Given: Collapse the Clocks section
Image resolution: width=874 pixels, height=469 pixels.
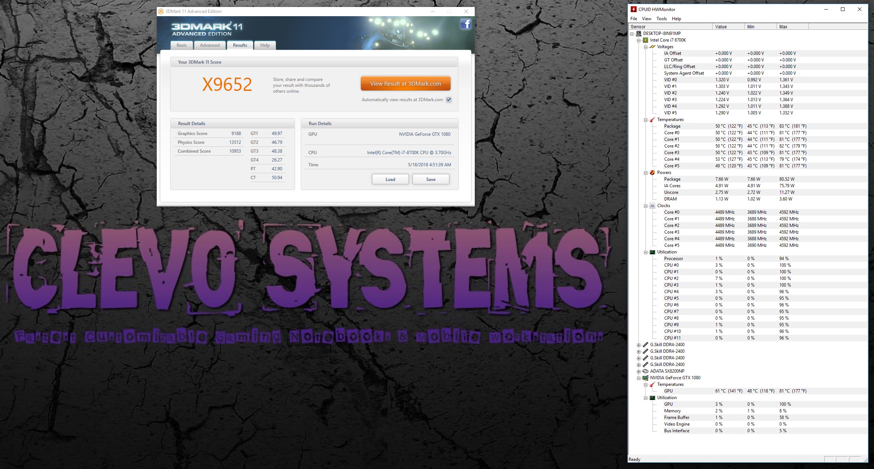Looking at the screenshot, I should (x=646, y=206).
